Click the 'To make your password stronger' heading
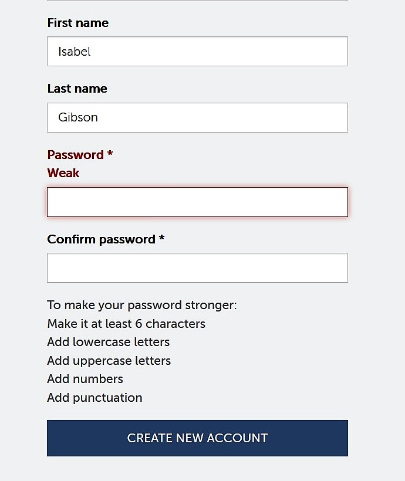The image size is (405, 481). point(142,305)
